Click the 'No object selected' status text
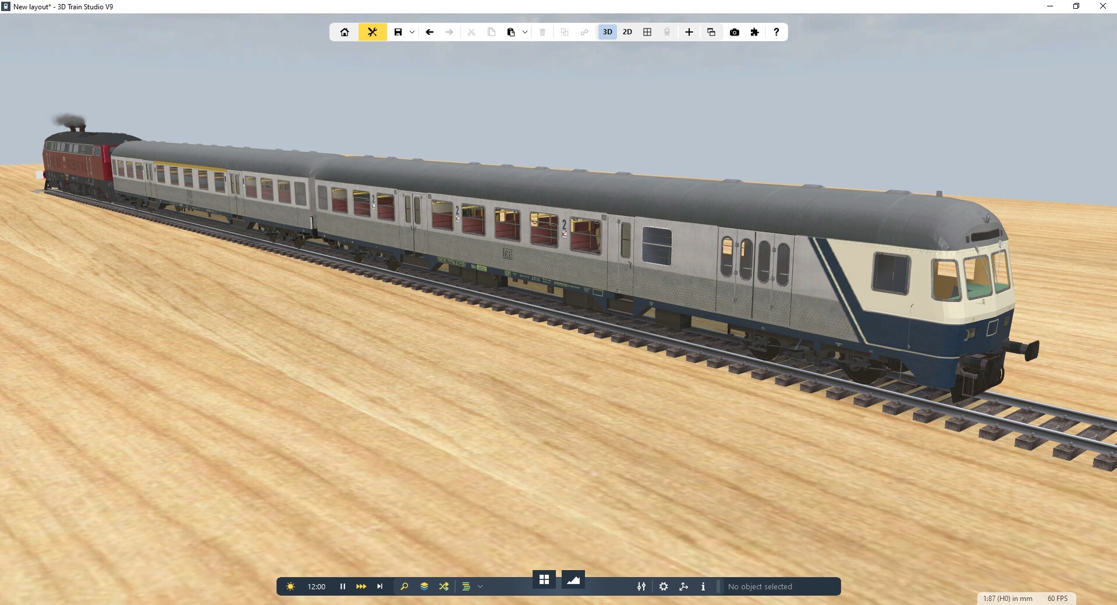 [760, 586]
